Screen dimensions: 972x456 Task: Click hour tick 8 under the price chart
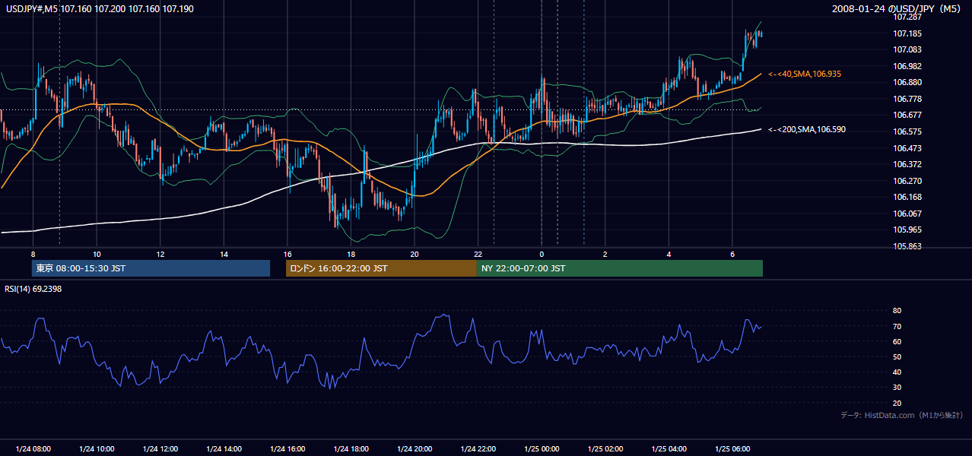(33, 254)
